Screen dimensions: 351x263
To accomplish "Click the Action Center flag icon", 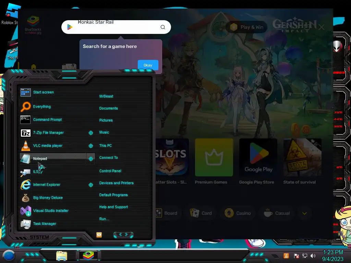I will [296, 255].
